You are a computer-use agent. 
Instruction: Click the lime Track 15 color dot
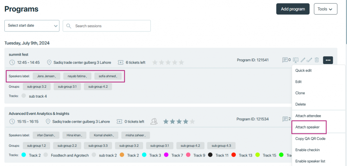click(x=258, y=155)
